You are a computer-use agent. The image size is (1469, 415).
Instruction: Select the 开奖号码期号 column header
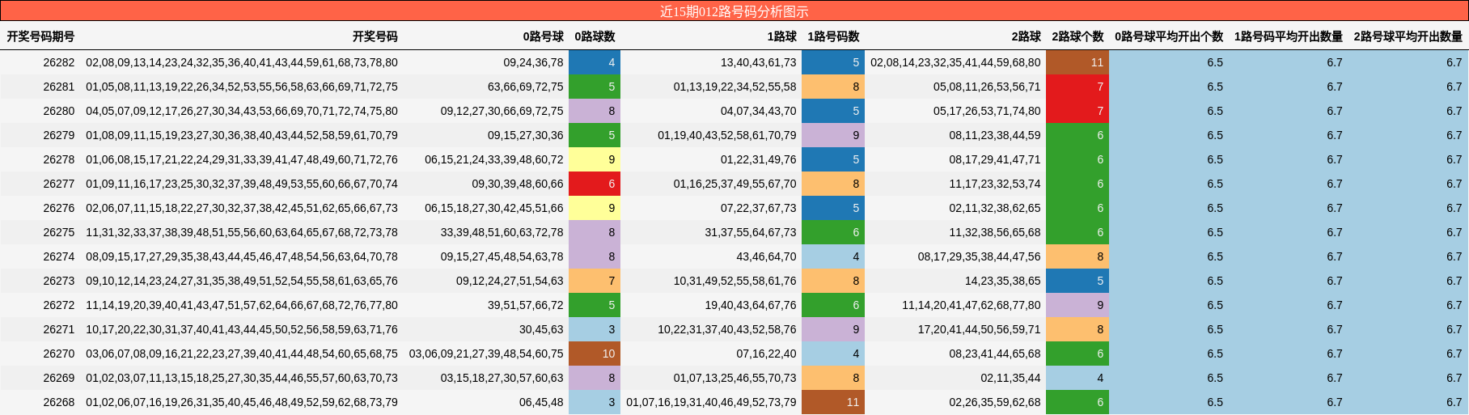[x=40, y=36]
